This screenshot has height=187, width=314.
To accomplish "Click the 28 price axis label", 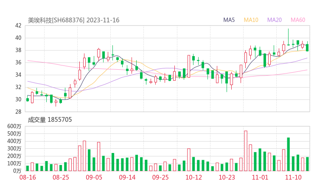I will (x=18, y=112).
